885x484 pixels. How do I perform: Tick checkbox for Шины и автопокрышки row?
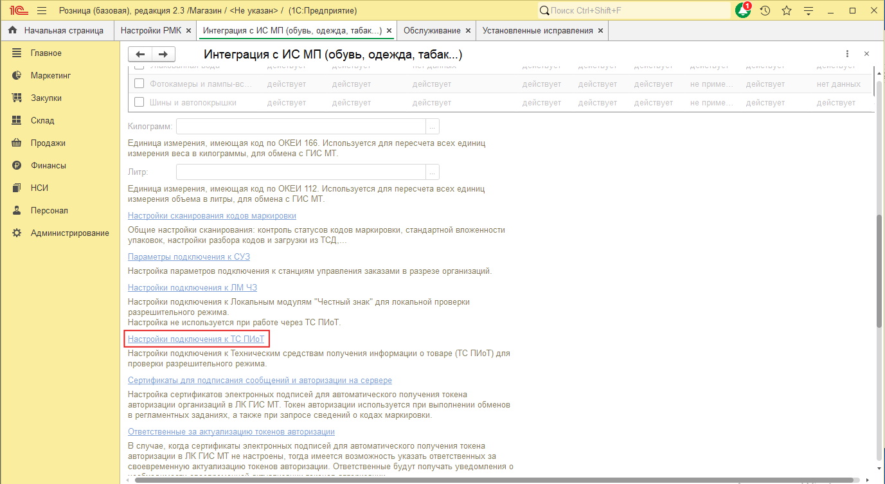pyautogui.click(x=139, y=102)
